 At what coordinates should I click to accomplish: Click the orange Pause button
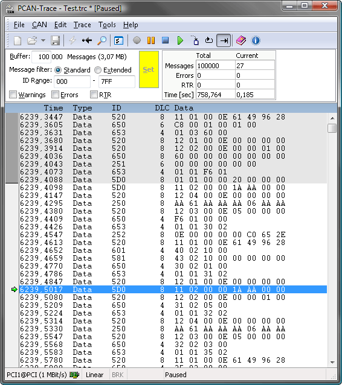151,40
